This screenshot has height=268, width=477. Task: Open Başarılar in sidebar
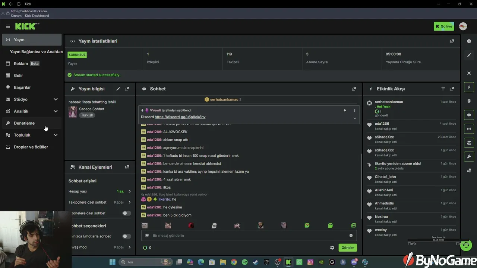(x=32, y=87)
